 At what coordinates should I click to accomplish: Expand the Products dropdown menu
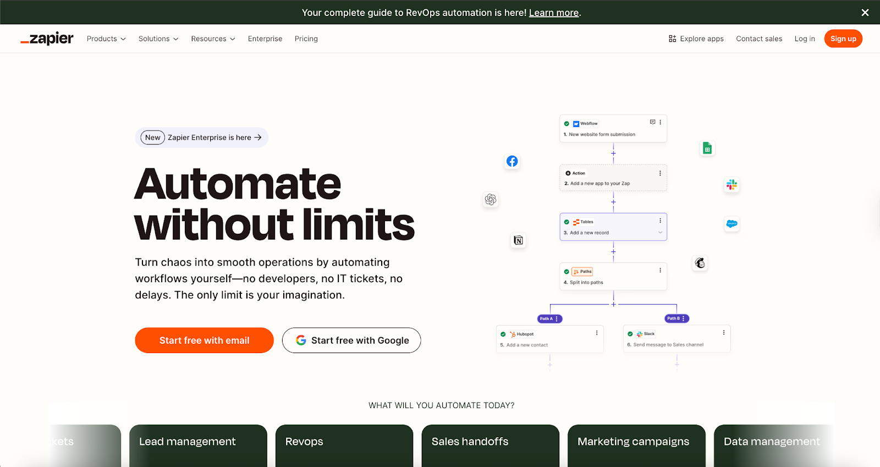pyautogui.click(x=106, y=39)
